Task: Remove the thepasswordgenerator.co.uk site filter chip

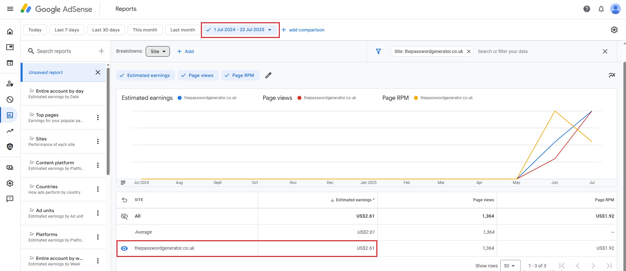Action: click(469, 51)
